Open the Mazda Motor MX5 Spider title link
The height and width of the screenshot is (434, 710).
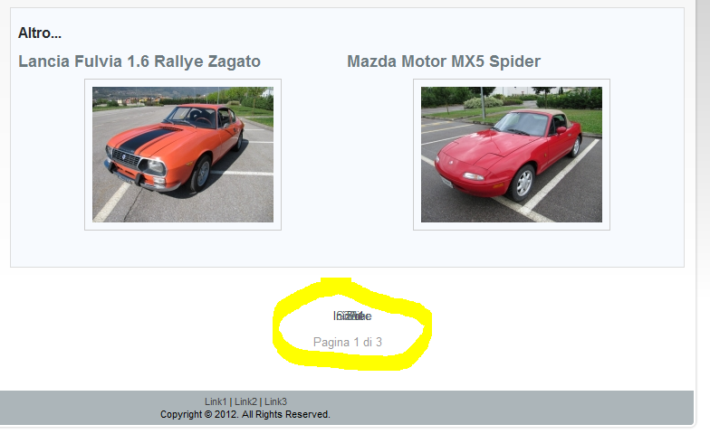point(444,61)
